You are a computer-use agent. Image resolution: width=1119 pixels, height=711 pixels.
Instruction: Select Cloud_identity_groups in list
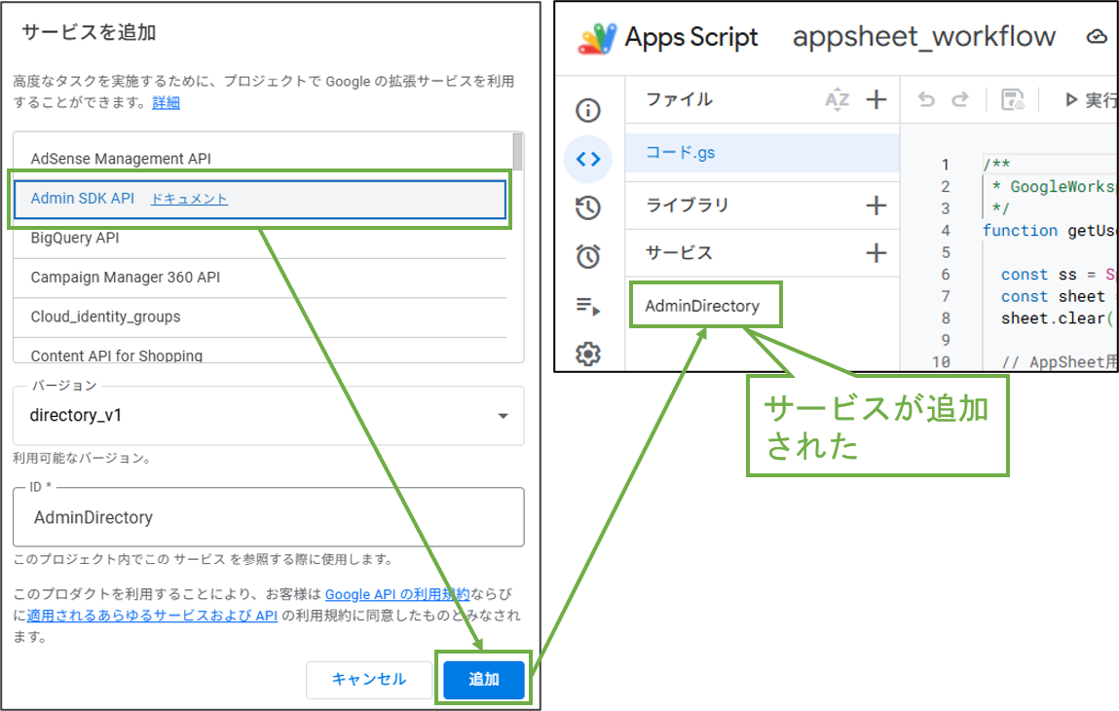[260, 317]
